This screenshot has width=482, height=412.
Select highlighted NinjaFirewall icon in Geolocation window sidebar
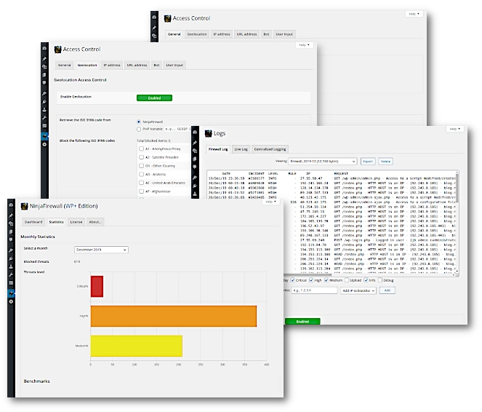pyautogui.click(x=44, y=136)
